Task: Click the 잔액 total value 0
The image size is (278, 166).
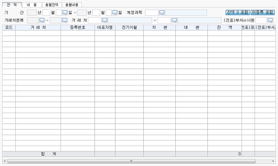Action: 240,154
